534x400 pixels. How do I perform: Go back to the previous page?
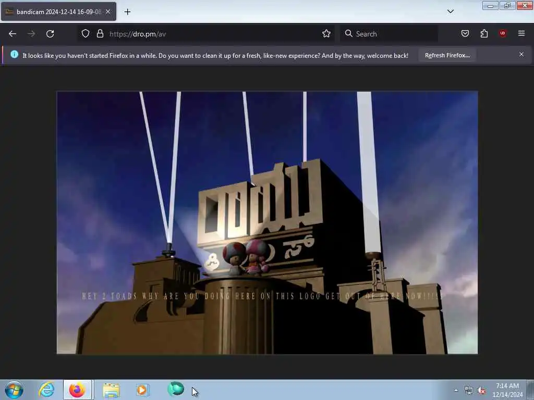[13, 34]
